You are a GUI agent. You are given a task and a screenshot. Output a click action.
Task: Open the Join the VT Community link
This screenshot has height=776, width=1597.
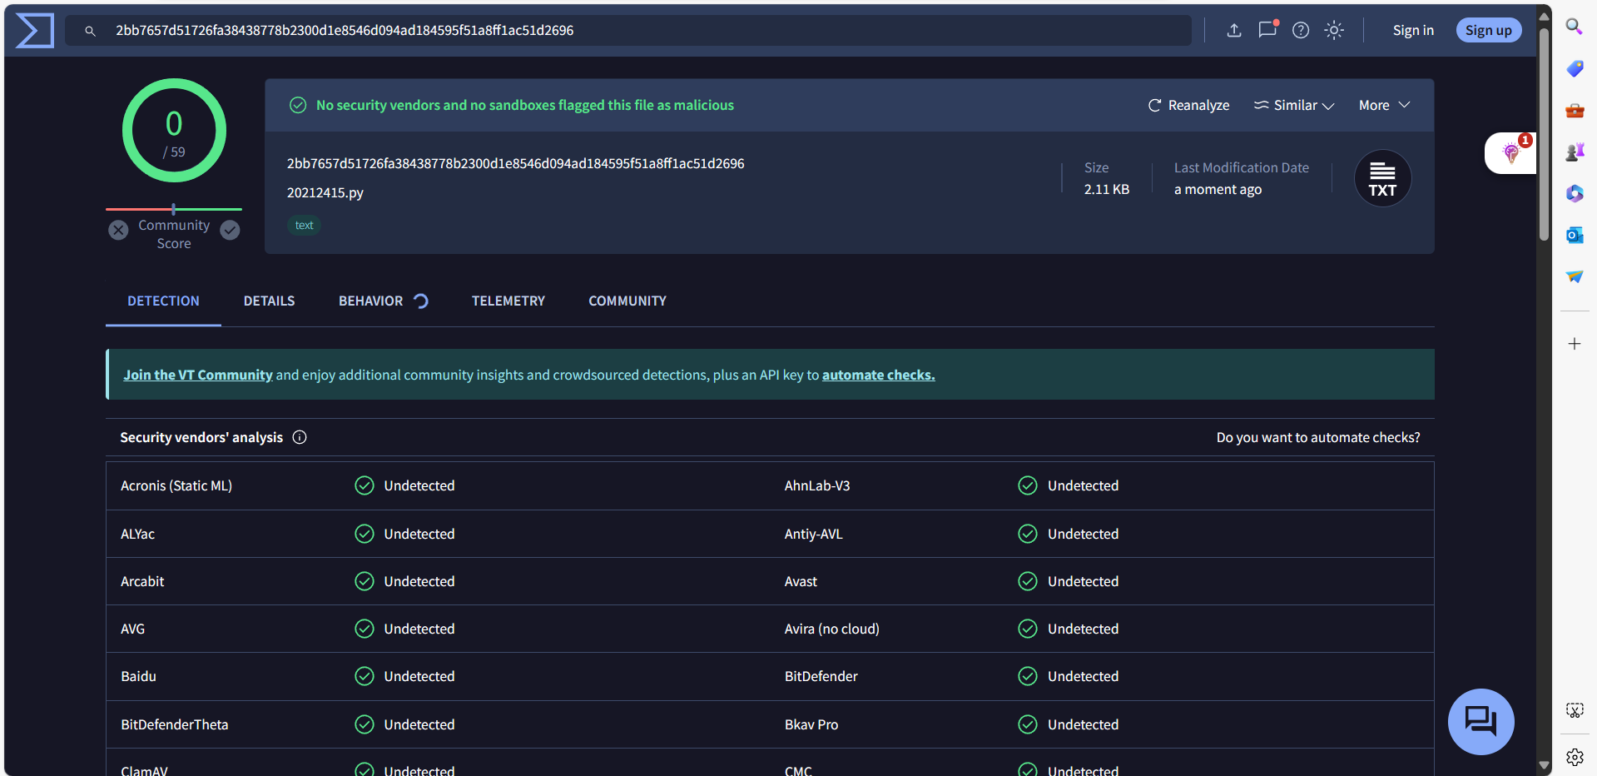click(x=198, y=375)
